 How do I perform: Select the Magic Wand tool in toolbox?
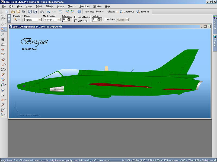[x=3, y=29]
